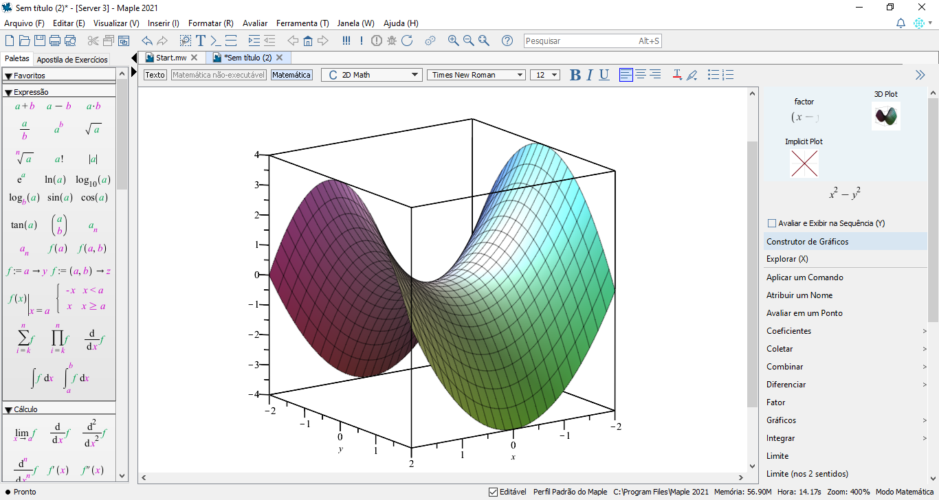This screenshot has height=500, width=939.
Task: Interrupt computation with the stop icon
Action: tap(377, 41)
